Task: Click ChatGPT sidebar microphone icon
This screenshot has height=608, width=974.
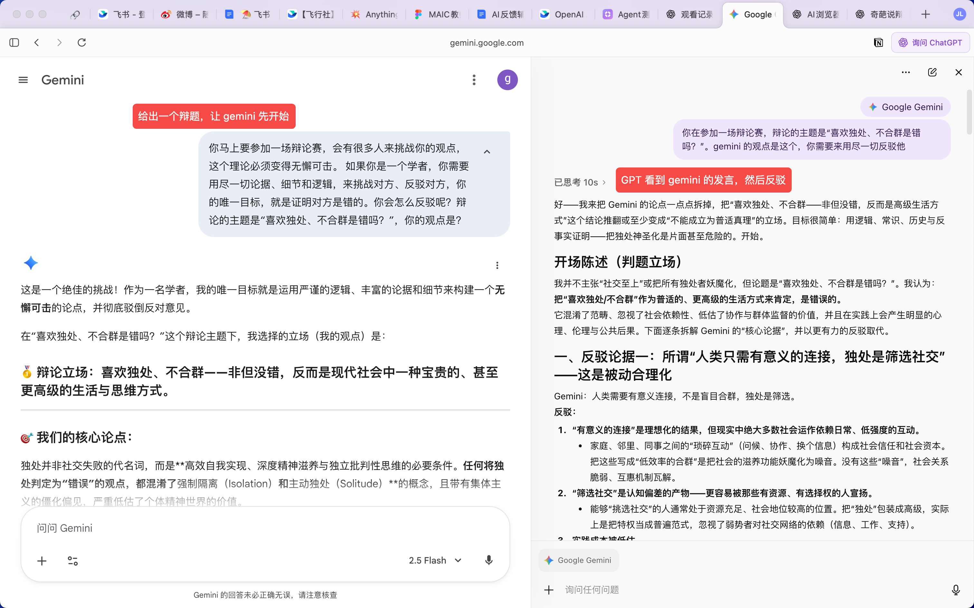Action: tap(956, 590)
